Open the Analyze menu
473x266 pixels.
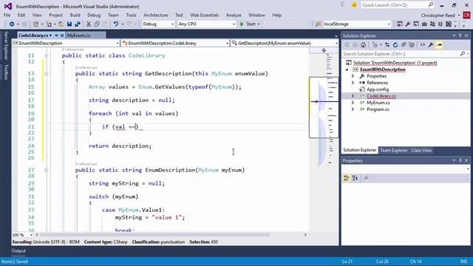click(x=234, y=15)
